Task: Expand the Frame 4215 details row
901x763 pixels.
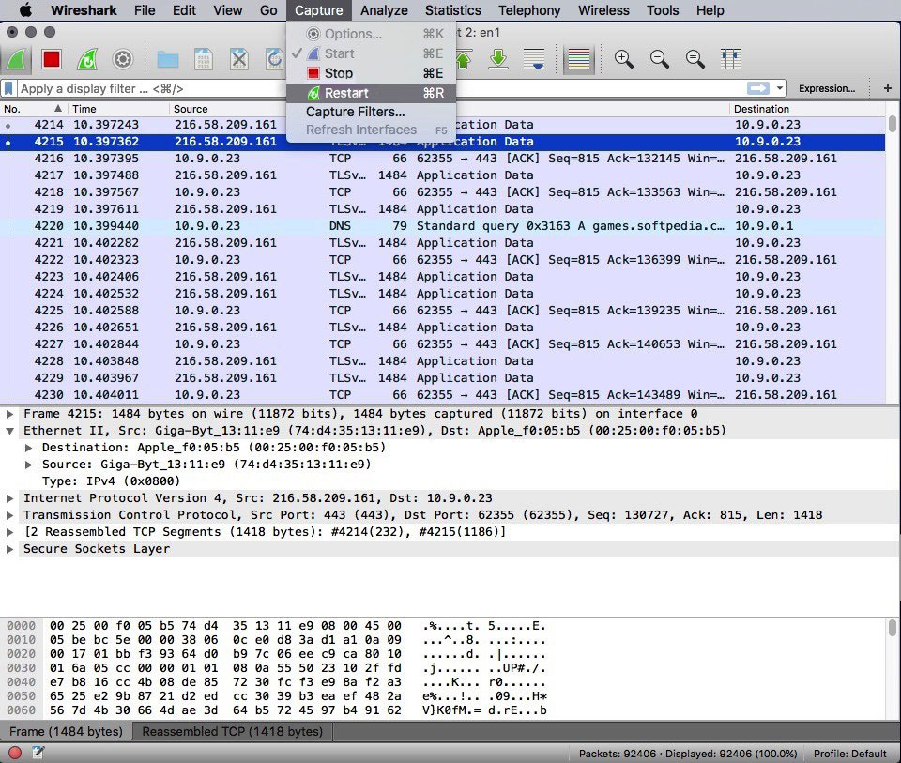Action: 9,414
